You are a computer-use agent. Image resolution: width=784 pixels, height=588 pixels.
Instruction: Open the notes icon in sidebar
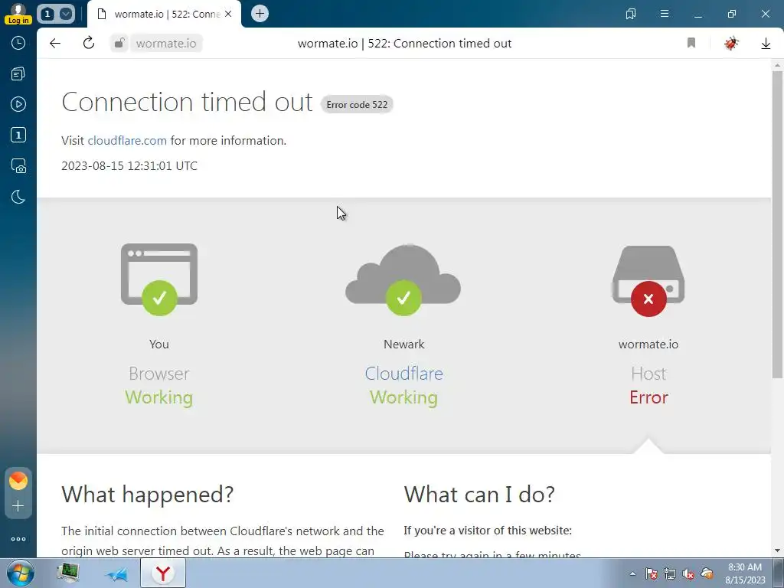tap(18, 74)
